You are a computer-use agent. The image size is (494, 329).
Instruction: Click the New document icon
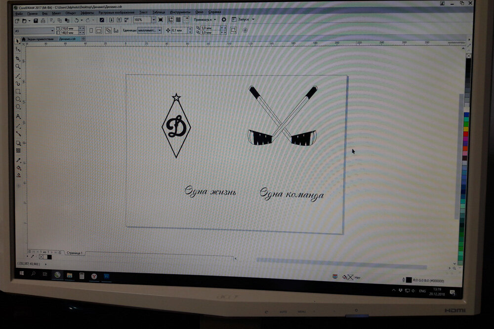(17, 21)
